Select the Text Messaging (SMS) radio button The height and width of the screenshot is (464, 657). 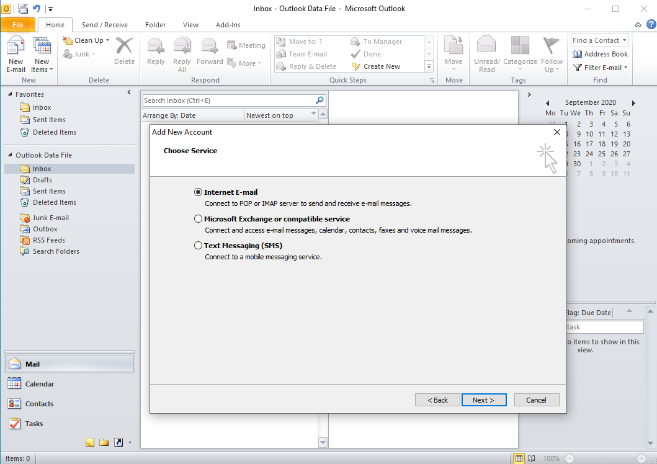198,246
